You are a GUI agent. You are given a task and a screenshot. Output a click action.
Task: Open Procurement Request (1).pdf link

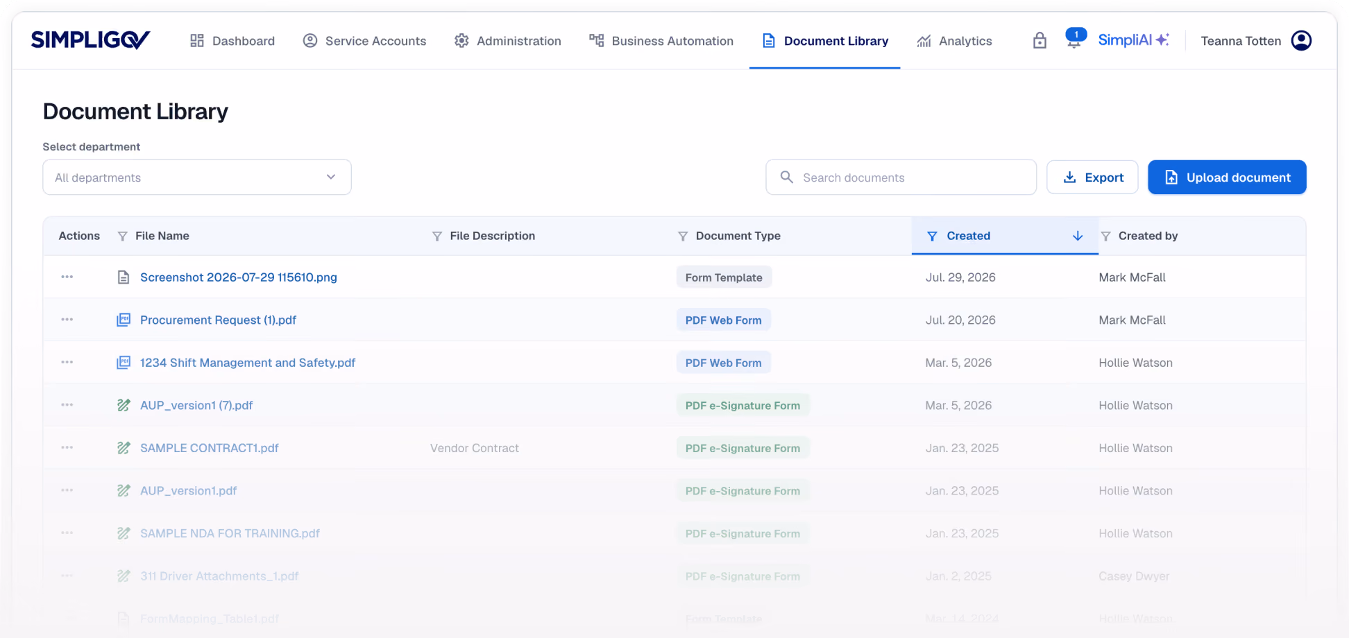coord(218,320)
